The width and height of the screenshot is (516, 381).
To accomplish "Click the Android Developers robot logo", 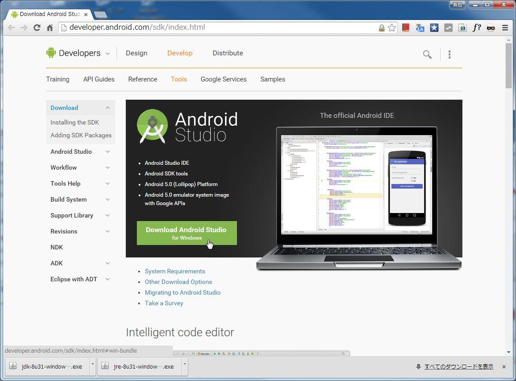I will (51, 53).
